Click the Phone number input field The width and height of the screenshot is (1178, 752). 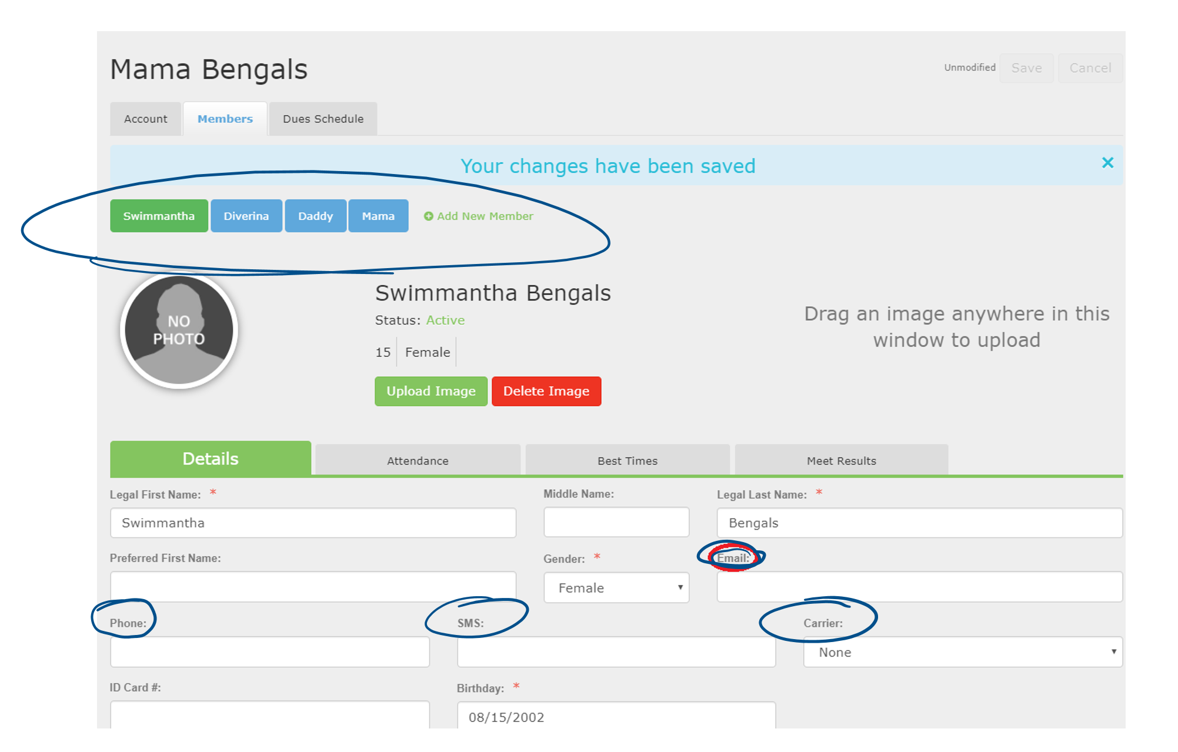point(269,652)
